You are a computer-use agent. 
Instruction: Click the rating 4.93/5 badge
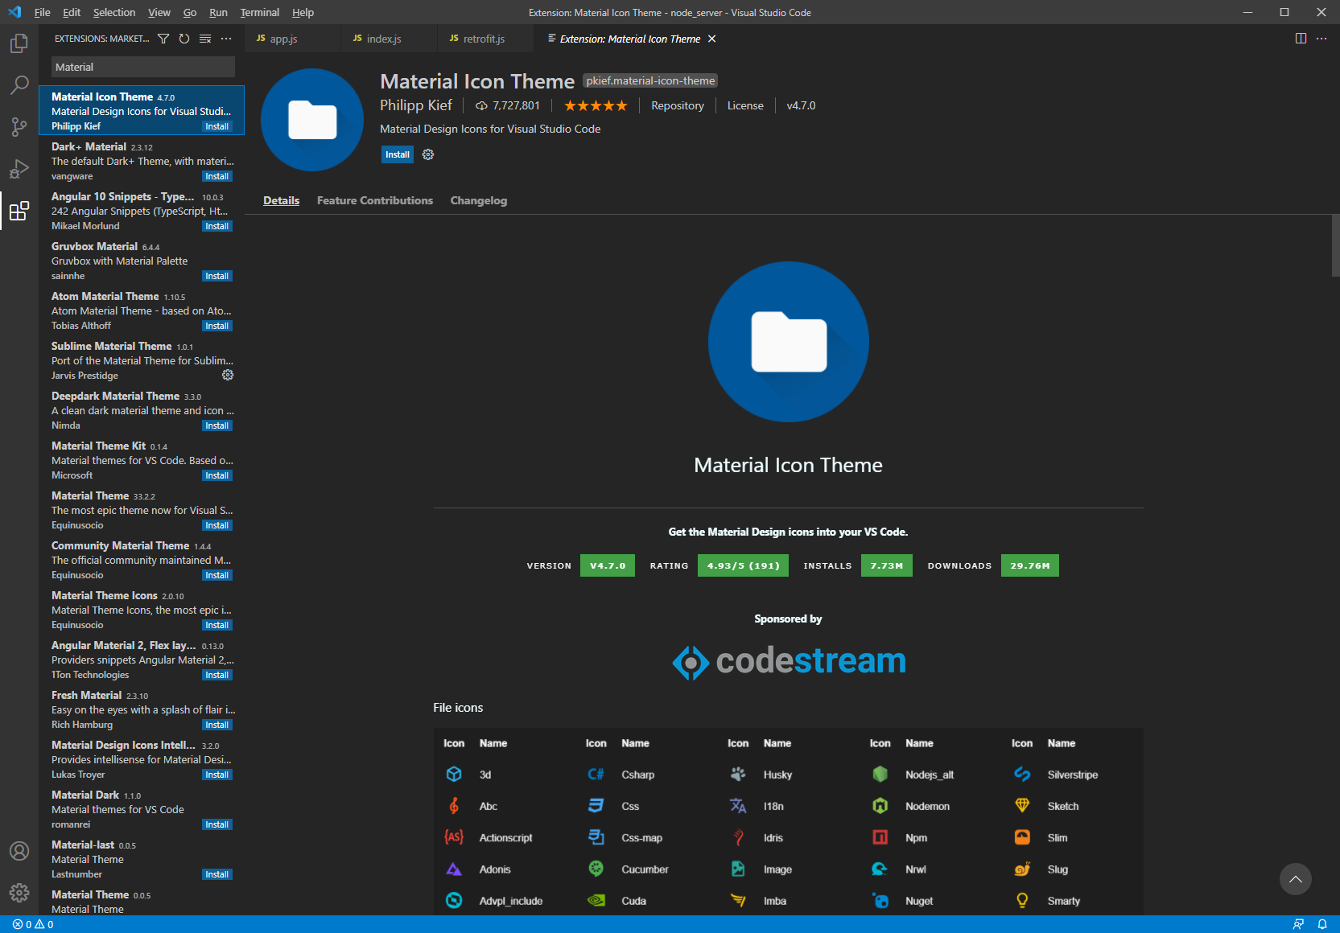pyautogui.click(x=743, y=565)
